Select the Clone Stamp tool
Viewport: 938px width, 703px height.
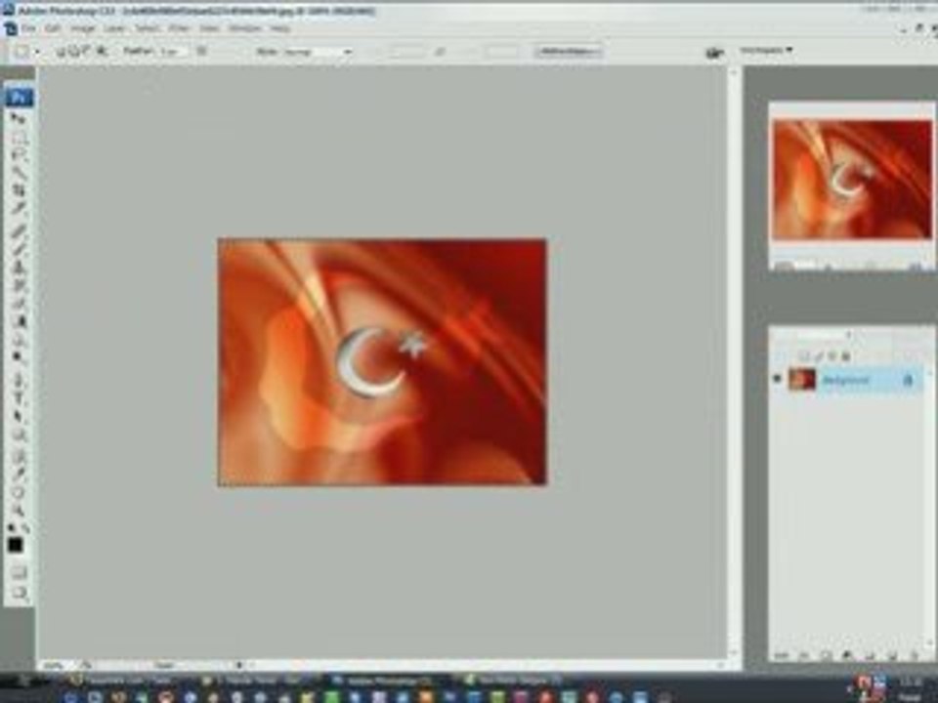(20, 267)
